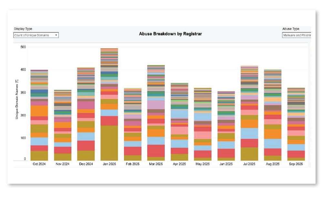
Task: Click the olive bottom segment of Sep 2025 bar
Action: [296, 159]
